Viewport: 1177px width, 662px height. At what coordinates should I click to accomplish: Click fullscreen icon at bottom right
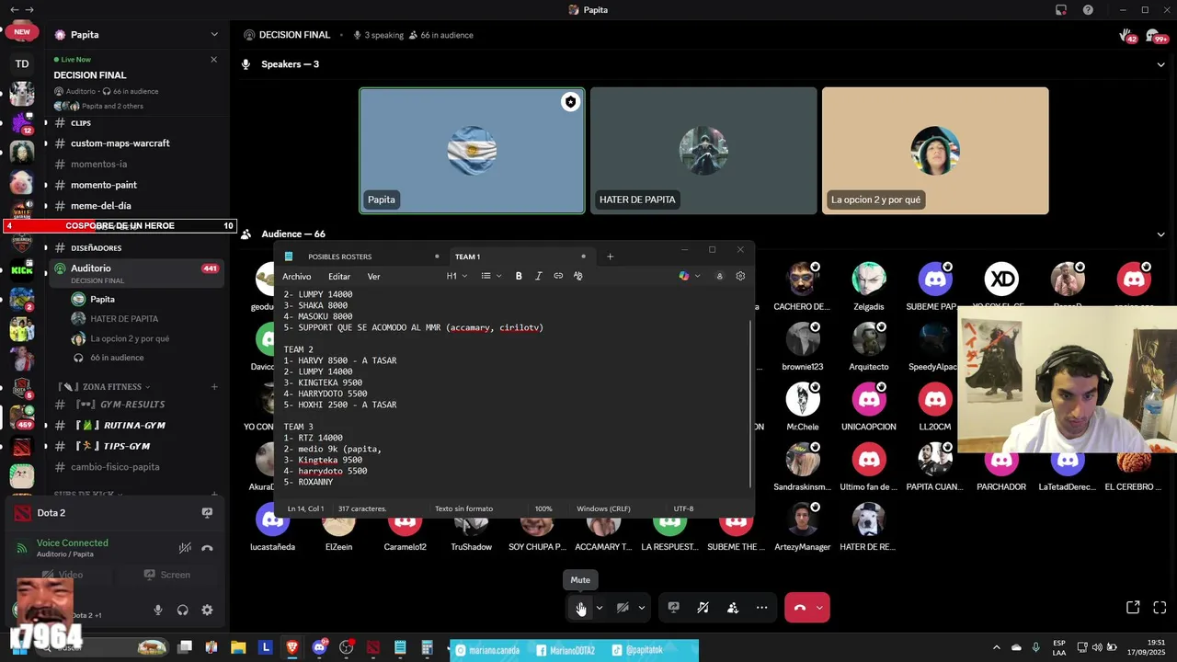point(1159,608)
